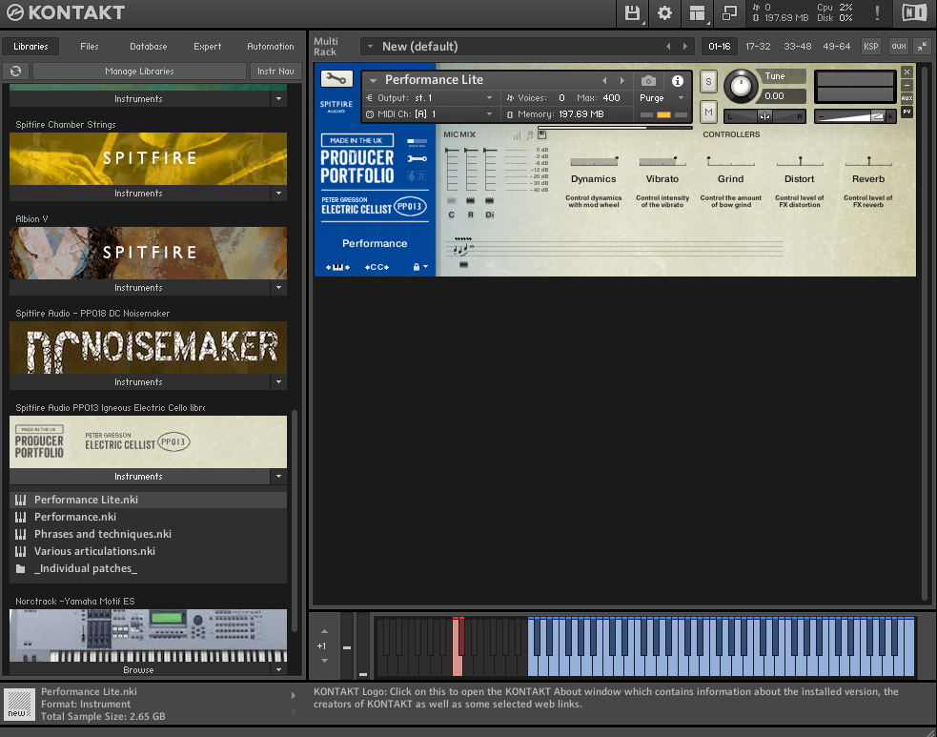Click the mic mix save disk icon
Viewport: 937px width, 737px height.
click(x=542, y=135)
